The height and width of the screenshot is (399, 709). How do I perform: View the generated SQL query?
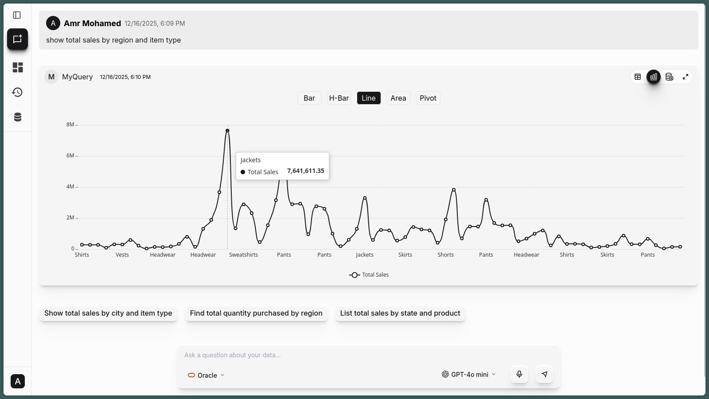tap(670, 76)
